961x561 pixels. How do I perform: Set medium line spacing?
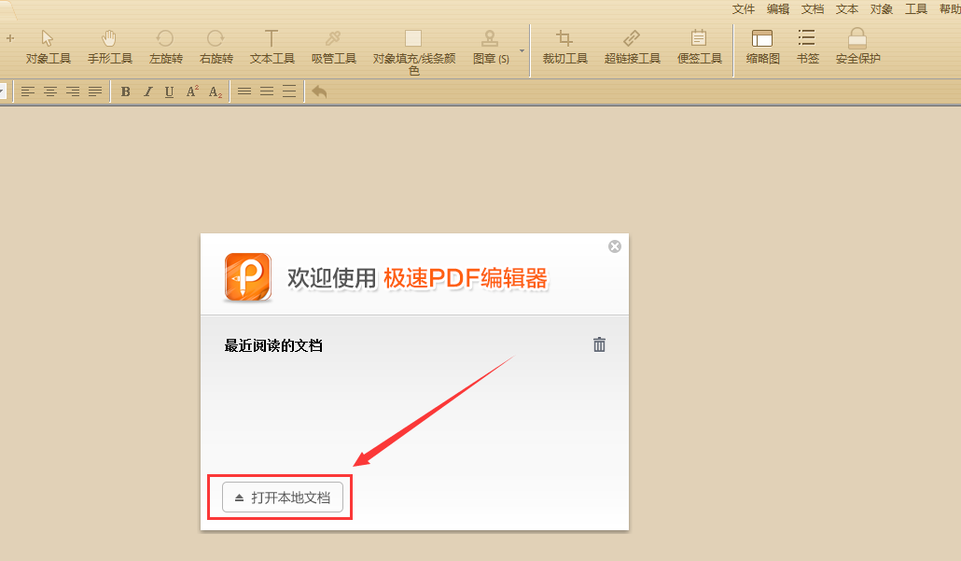[267, 91]
